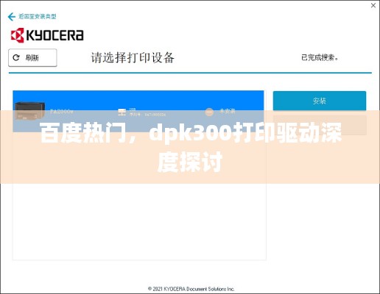This screenshot has height=294, width=380.
Task: Close the installer window with the X
Action: (x=373, y=5)
